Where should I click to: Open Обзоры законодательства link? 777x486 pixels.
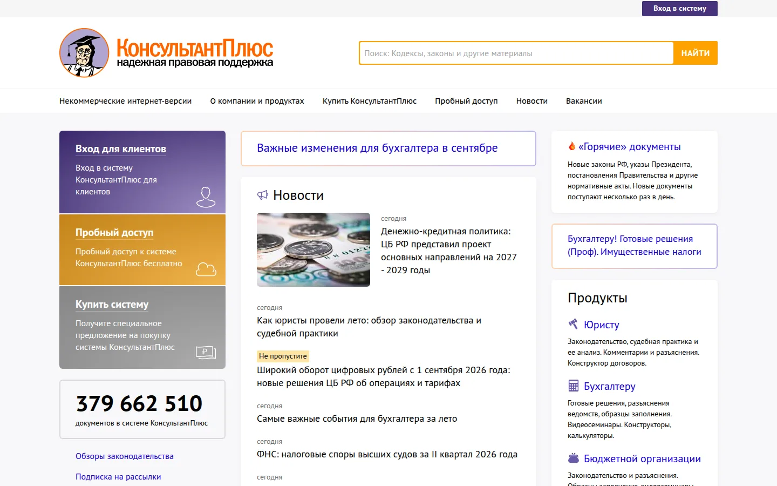[x=125, y=456]
